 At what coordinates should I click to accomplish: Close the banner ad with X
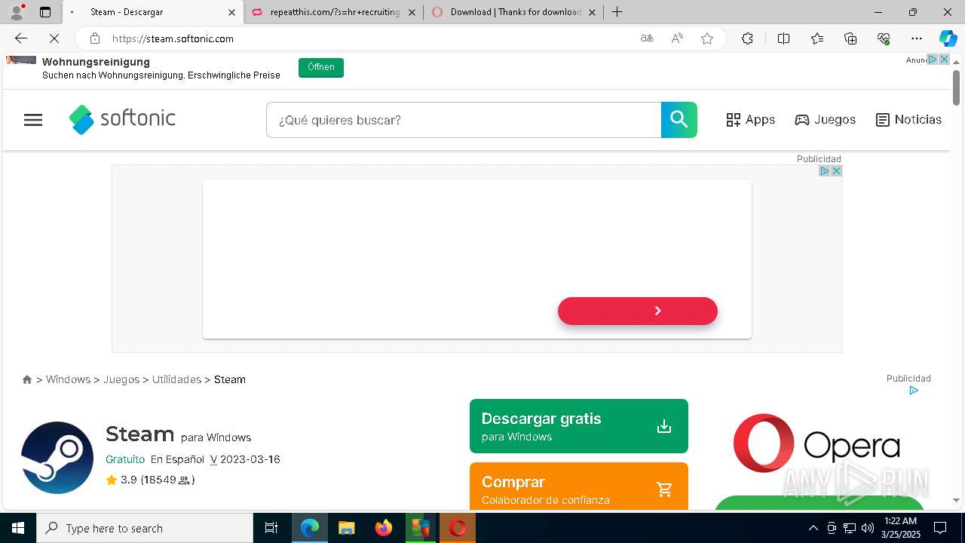836,171
